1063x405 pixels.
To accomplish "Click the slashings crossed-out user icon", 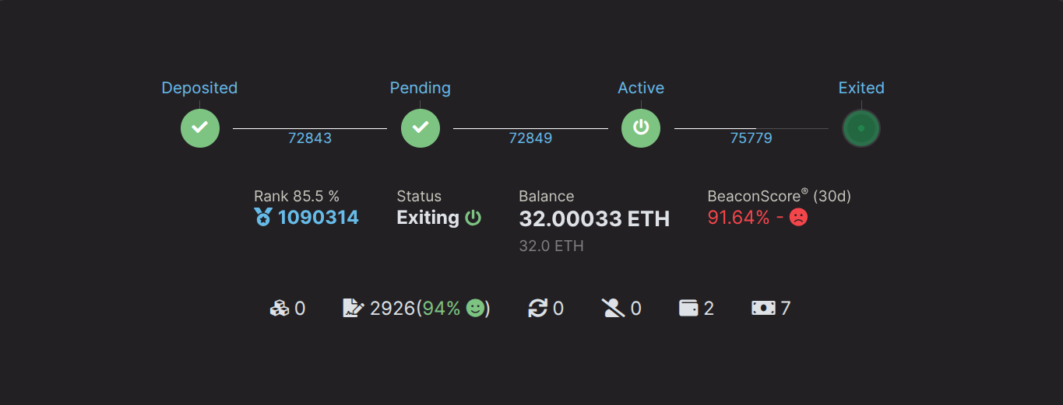I will click(x=614, y=309).
